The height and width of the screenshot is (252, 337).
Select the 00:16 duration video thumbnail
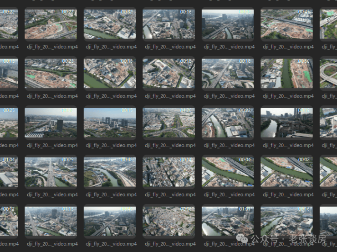[x=168, y=24]
